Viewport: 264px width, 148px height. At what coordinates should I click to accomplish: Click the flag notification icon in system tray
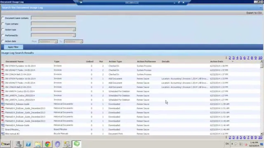(x=236, y=144)
